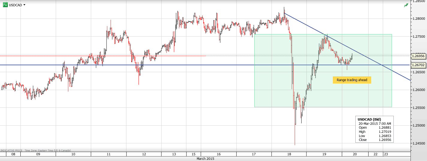Viewport: 427px width, 161px height.
Task: Select the yellow 'Range trading ahead' annotation
Action: tap(352, 80)
